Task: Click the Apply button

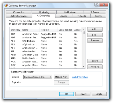Action: click(99, 94)
